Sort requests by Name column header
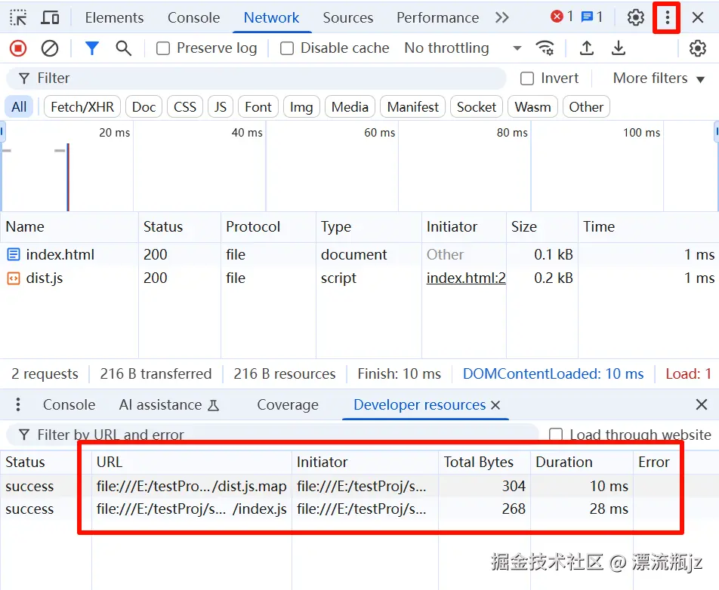Image resolution: width=719 pixels, height=590 pixels. click(x=69, y=227)
